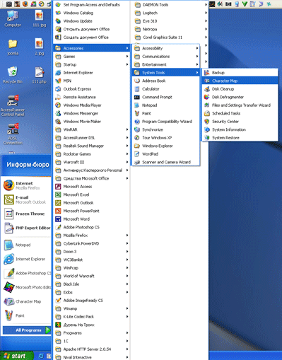
Task: Open 2.jpg desktop file
Action: [x=39, y=47]
